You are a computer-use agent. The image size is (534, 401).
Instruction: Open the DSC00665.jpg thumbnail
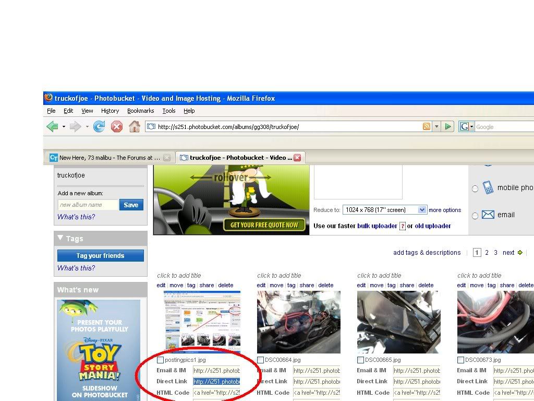pyautogui.click(x=399, y=322)
